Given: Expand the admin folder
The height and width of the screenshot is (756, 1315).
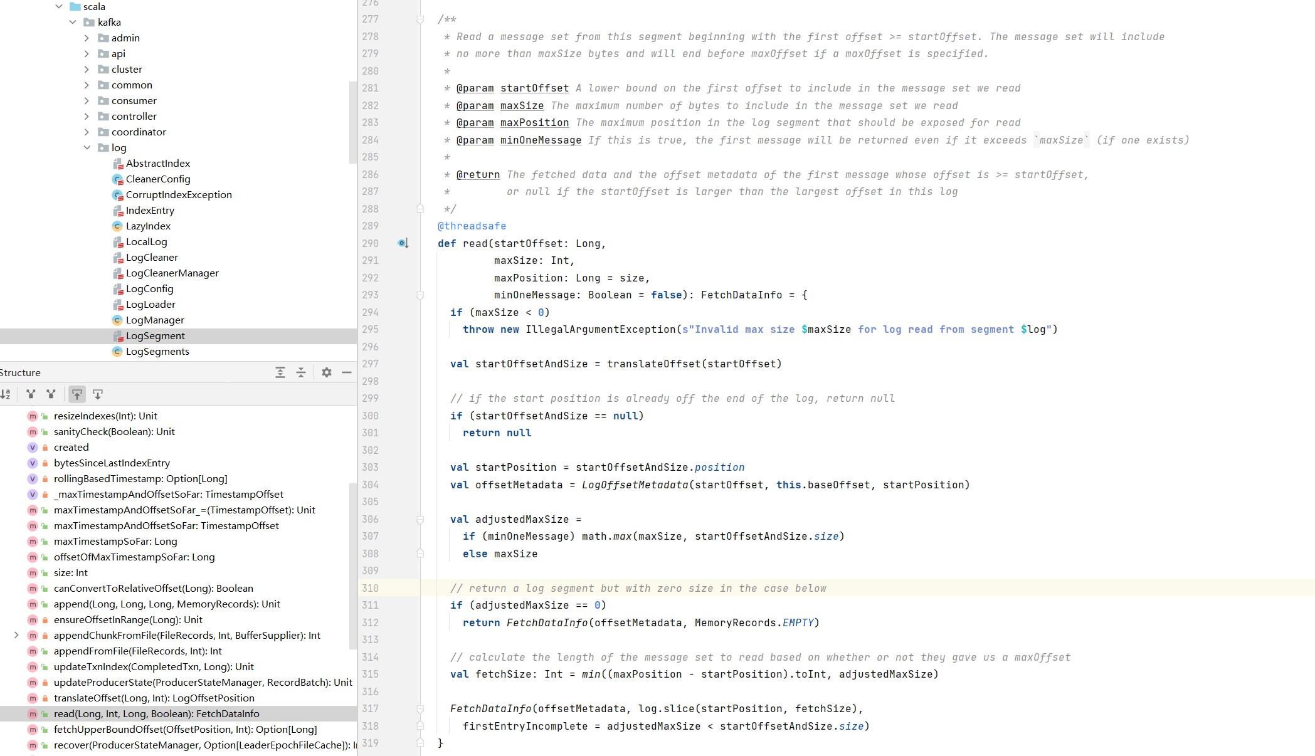Looking at the screenshot, I should click(87, 38).
